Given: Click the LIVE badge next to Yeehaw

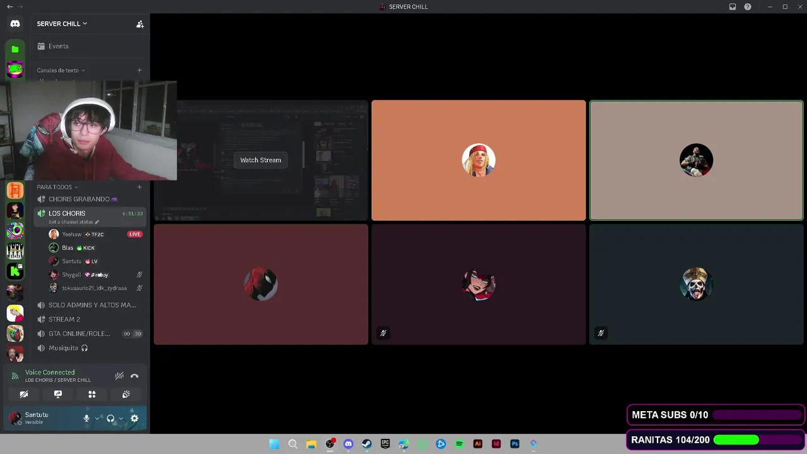Looking at the screenshot, I should 134,234.
